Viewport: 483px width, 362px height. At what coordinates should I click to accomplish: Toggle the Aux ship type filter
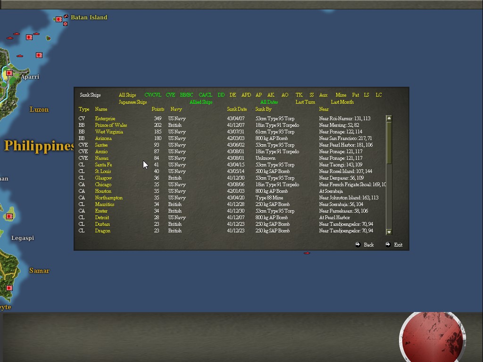[323, 95]
